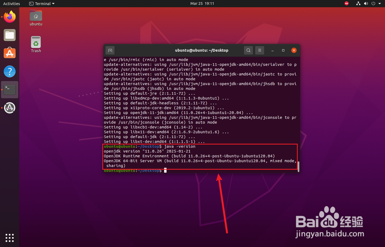
Task: Click the line 'openjdk version "11.0.26" 2025-01-21'
Action: pos(147,151)
